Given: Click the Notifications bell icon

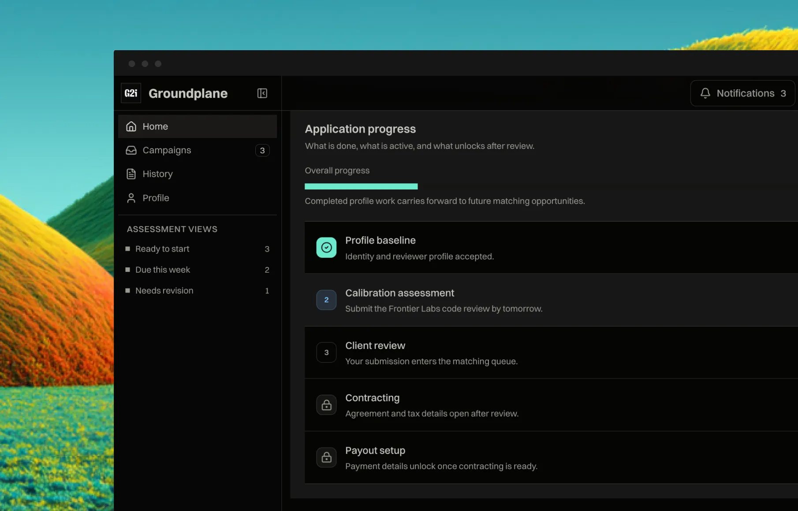Looking at the screenshot, I should (705, 93).
